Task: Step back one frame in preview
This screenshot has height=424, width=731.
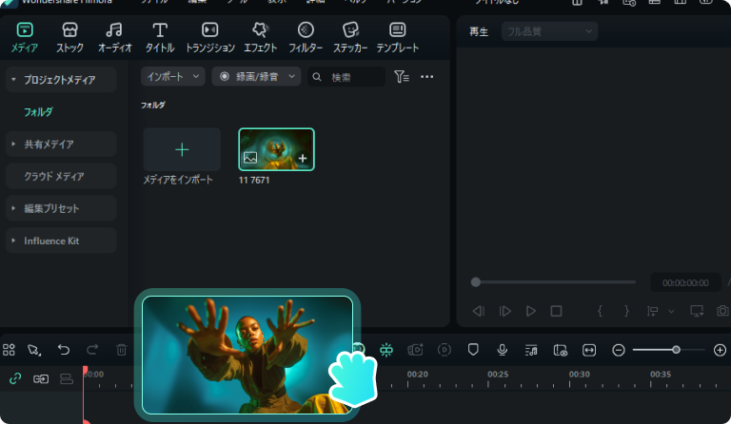Action: [479, 311]
